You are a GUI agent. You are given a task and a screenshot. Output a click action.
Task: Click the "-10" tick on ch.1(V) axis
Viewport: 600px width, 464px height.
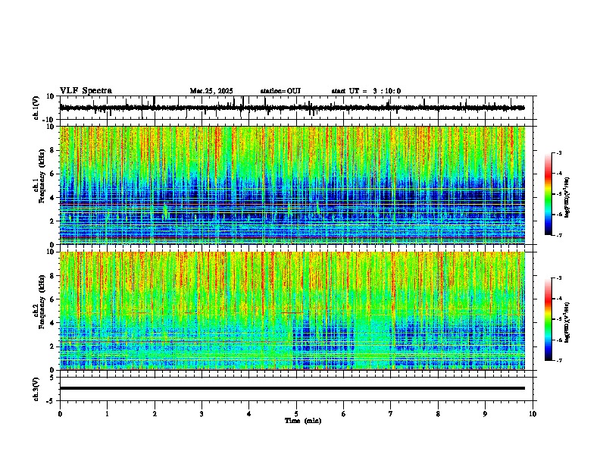(49, 120)
